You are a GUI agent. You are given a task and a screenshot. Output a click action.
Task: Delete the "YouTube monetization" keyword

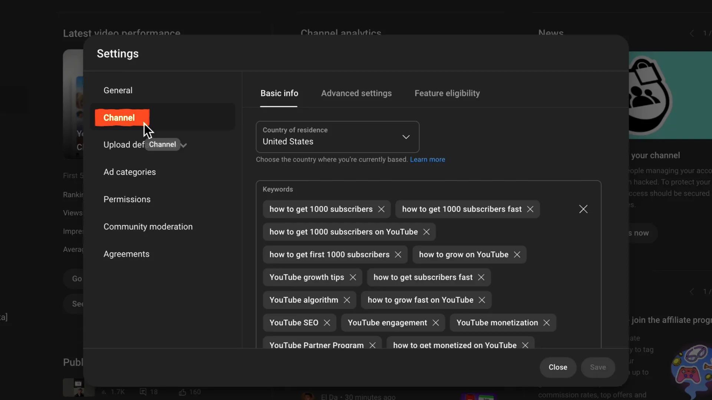(x=547, y=323)
